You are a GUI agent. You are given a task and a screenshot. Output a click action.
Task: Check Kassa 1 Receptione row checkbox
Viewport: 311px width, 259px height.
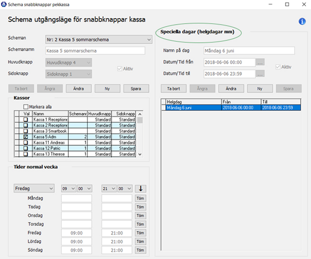(25, 119)
